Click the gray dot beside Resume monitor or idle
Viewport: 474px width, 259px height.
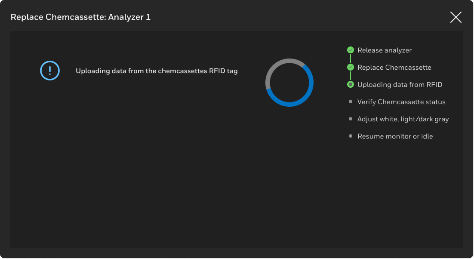click(x=351, y=136)
